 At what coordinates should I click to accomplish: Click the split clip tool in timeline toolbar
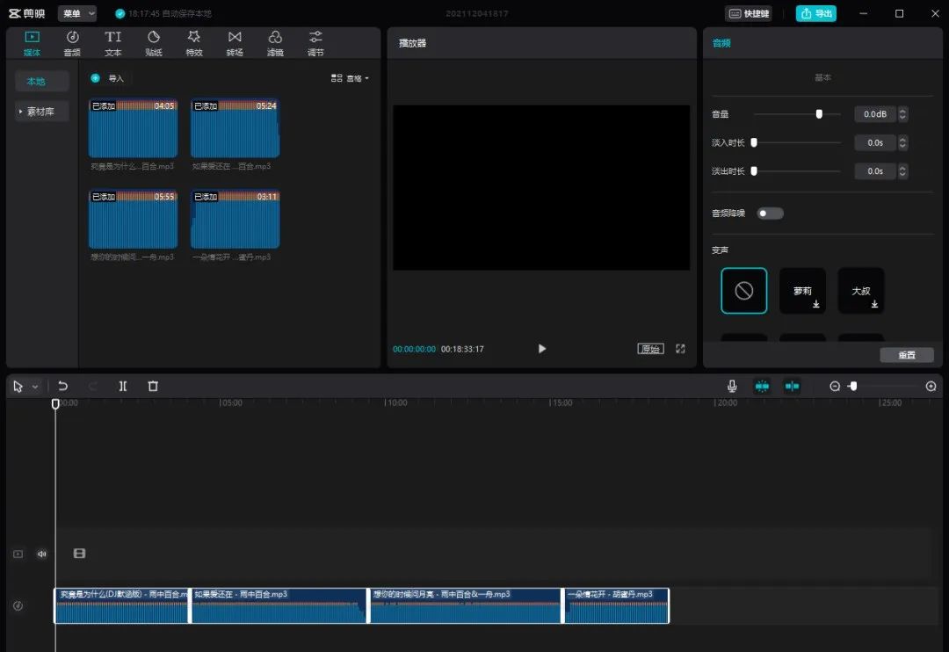pyautogui.click(x=123, y=386)
